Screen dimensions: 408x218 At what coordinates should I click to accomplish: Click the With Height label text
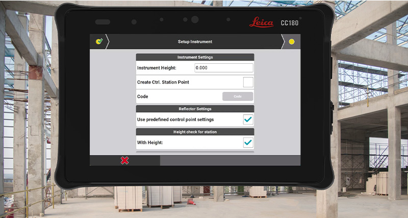pyautogui.click(x=151, y=143)
